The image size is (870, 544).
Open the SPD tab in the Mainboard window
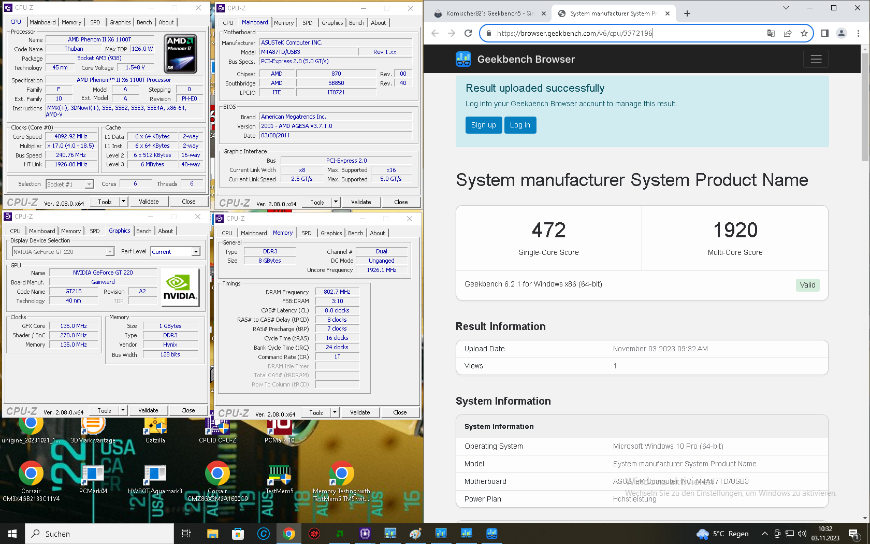pyautogui.click(x=308, y=23)
